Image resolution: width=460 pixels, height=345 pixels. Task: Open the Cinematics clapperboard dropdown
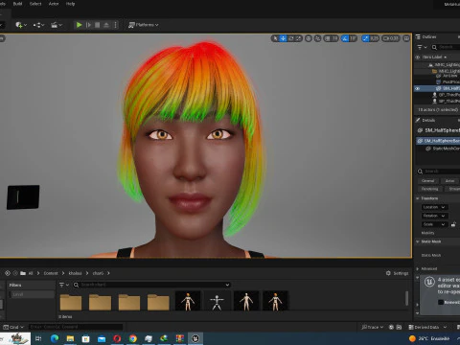57,25
